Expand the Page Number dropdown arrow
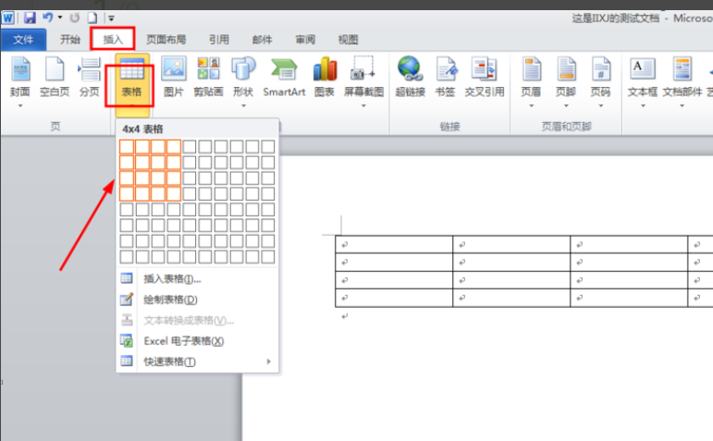Screen dimensions: 713x441 click(601, 106)
